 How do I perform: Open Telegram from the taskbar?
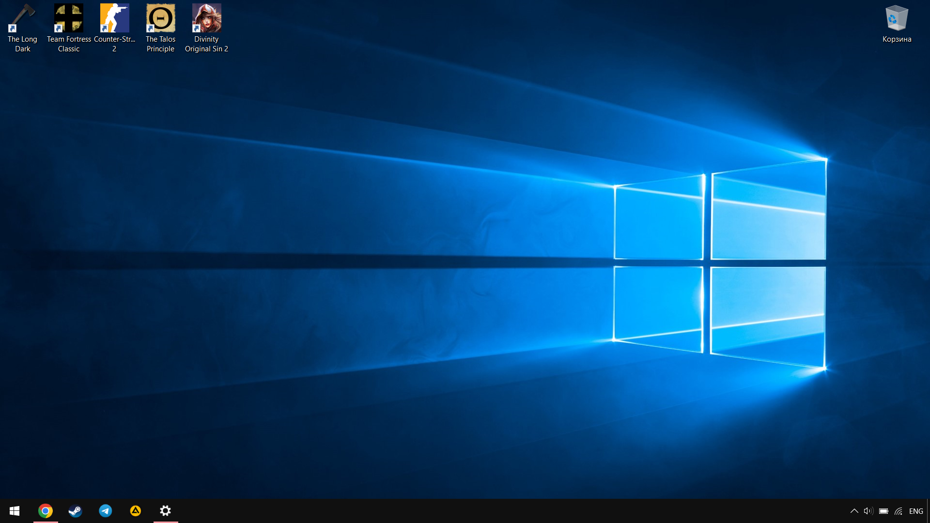pyautogui.click(x=105, y=511)
